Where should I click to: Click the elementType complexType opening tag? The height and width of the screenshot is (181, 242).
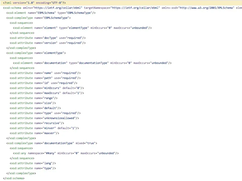36,53
